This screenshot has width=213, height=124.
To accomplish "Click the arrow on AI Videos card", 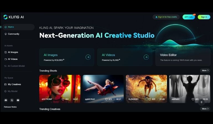I will [146, 57].
